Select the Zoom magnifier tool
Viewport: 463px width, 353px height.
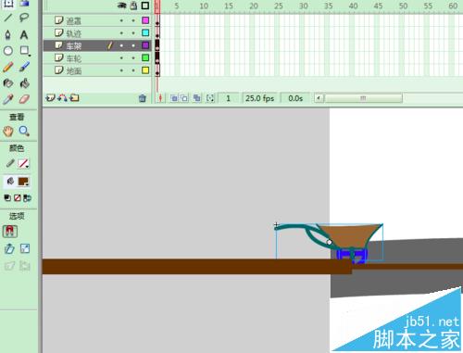tap(24, 132)
